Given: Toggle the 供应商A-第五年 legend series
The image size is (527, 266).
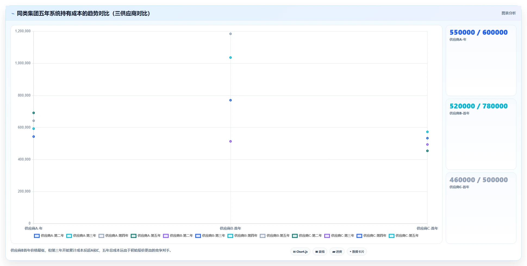Looking at the screenshot, I should point(146,236).
